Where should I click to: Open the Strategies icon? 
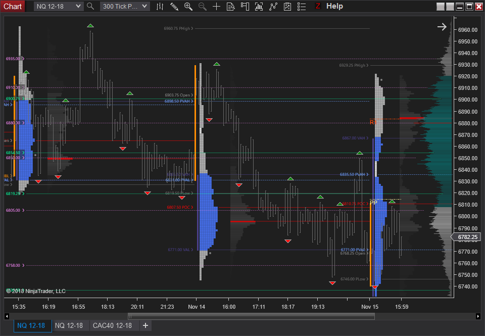tap(273, 6)
